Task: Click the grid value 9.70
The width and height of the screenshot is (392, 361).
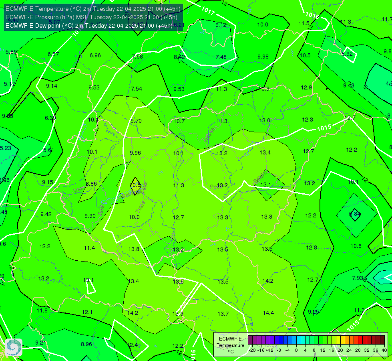Action: pos(136,121)
